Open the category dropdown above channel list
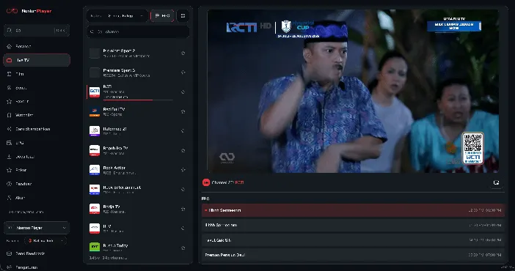This screenshot has height=271, width=515. click(x=117, y=16)
